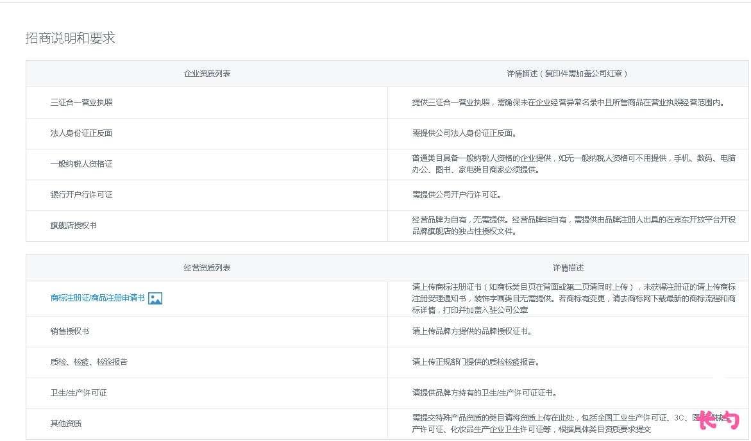The image size is (751, 441).
Task: Click the 经营品牌为自有，无需提供 description
Action: 574,225
